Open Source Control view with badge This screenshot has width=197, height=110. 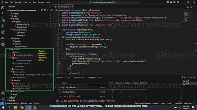[x=3, y=20]
